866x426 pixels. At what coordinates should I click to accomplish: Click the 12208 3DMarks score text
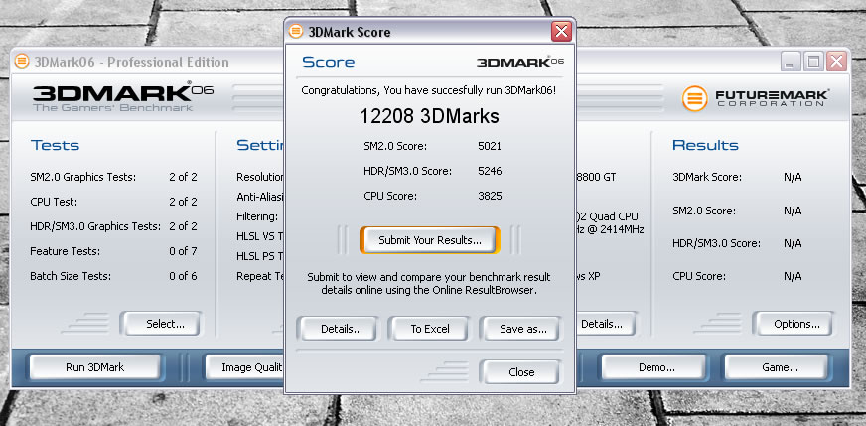[x=429, y=116]
